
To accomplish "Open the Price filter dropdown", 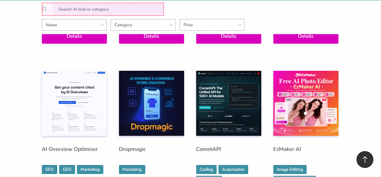I will [212, 25].
